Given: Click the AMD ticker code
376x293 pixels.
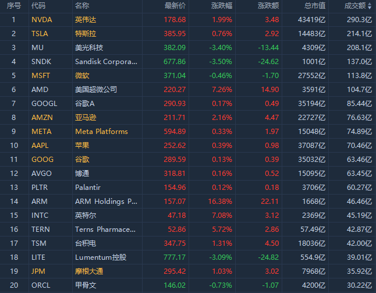Looking at the screenshot, I should click(x=40, y=90).
